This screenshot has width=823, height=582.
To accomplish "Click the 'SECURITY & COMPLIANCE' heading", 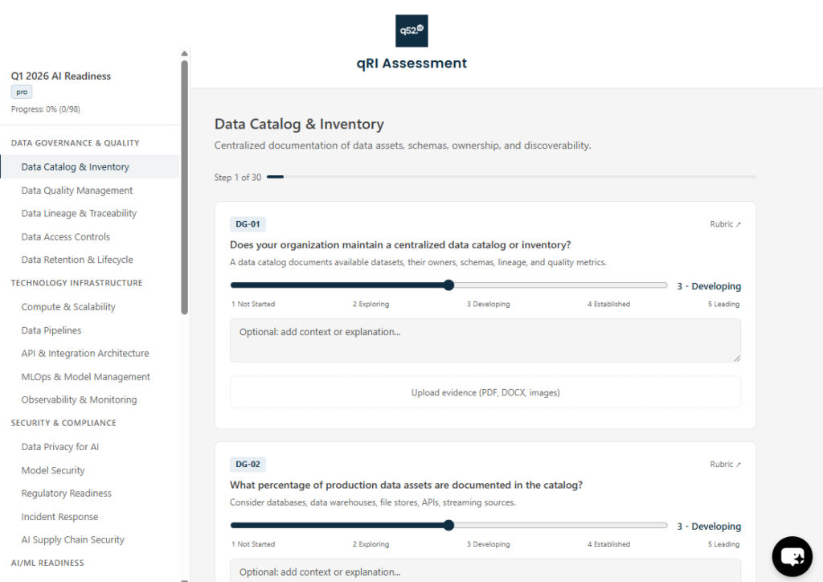I will [63, 423].
